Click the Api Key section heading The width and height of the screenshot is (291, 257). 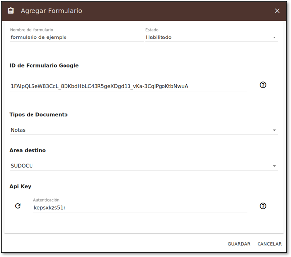[20, 186]
